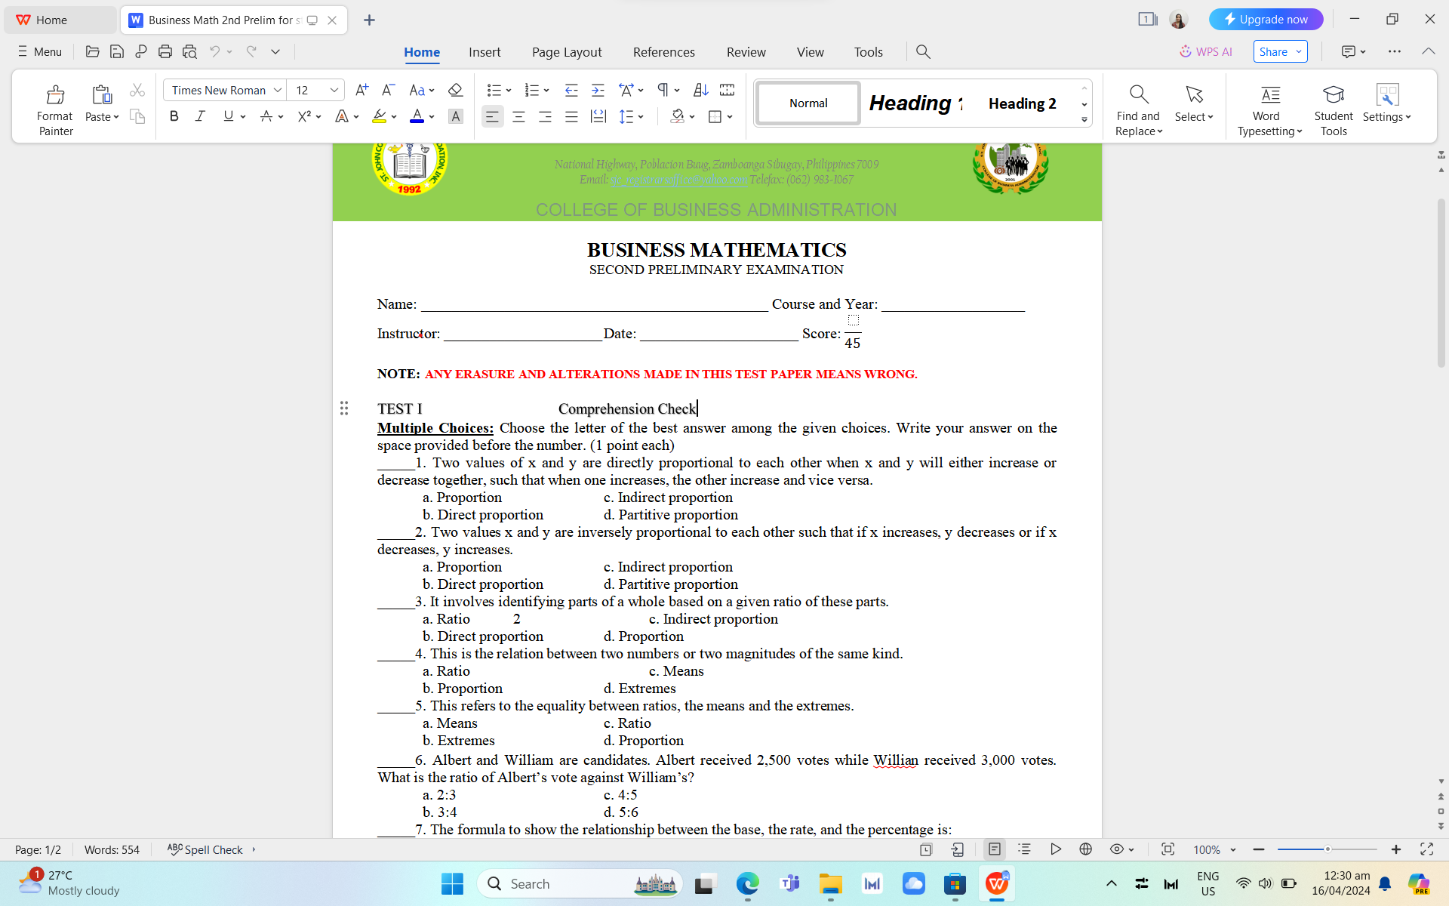Expand the font size 12 dropdown
Screen dimensions: 1449x906
[334, 90]
